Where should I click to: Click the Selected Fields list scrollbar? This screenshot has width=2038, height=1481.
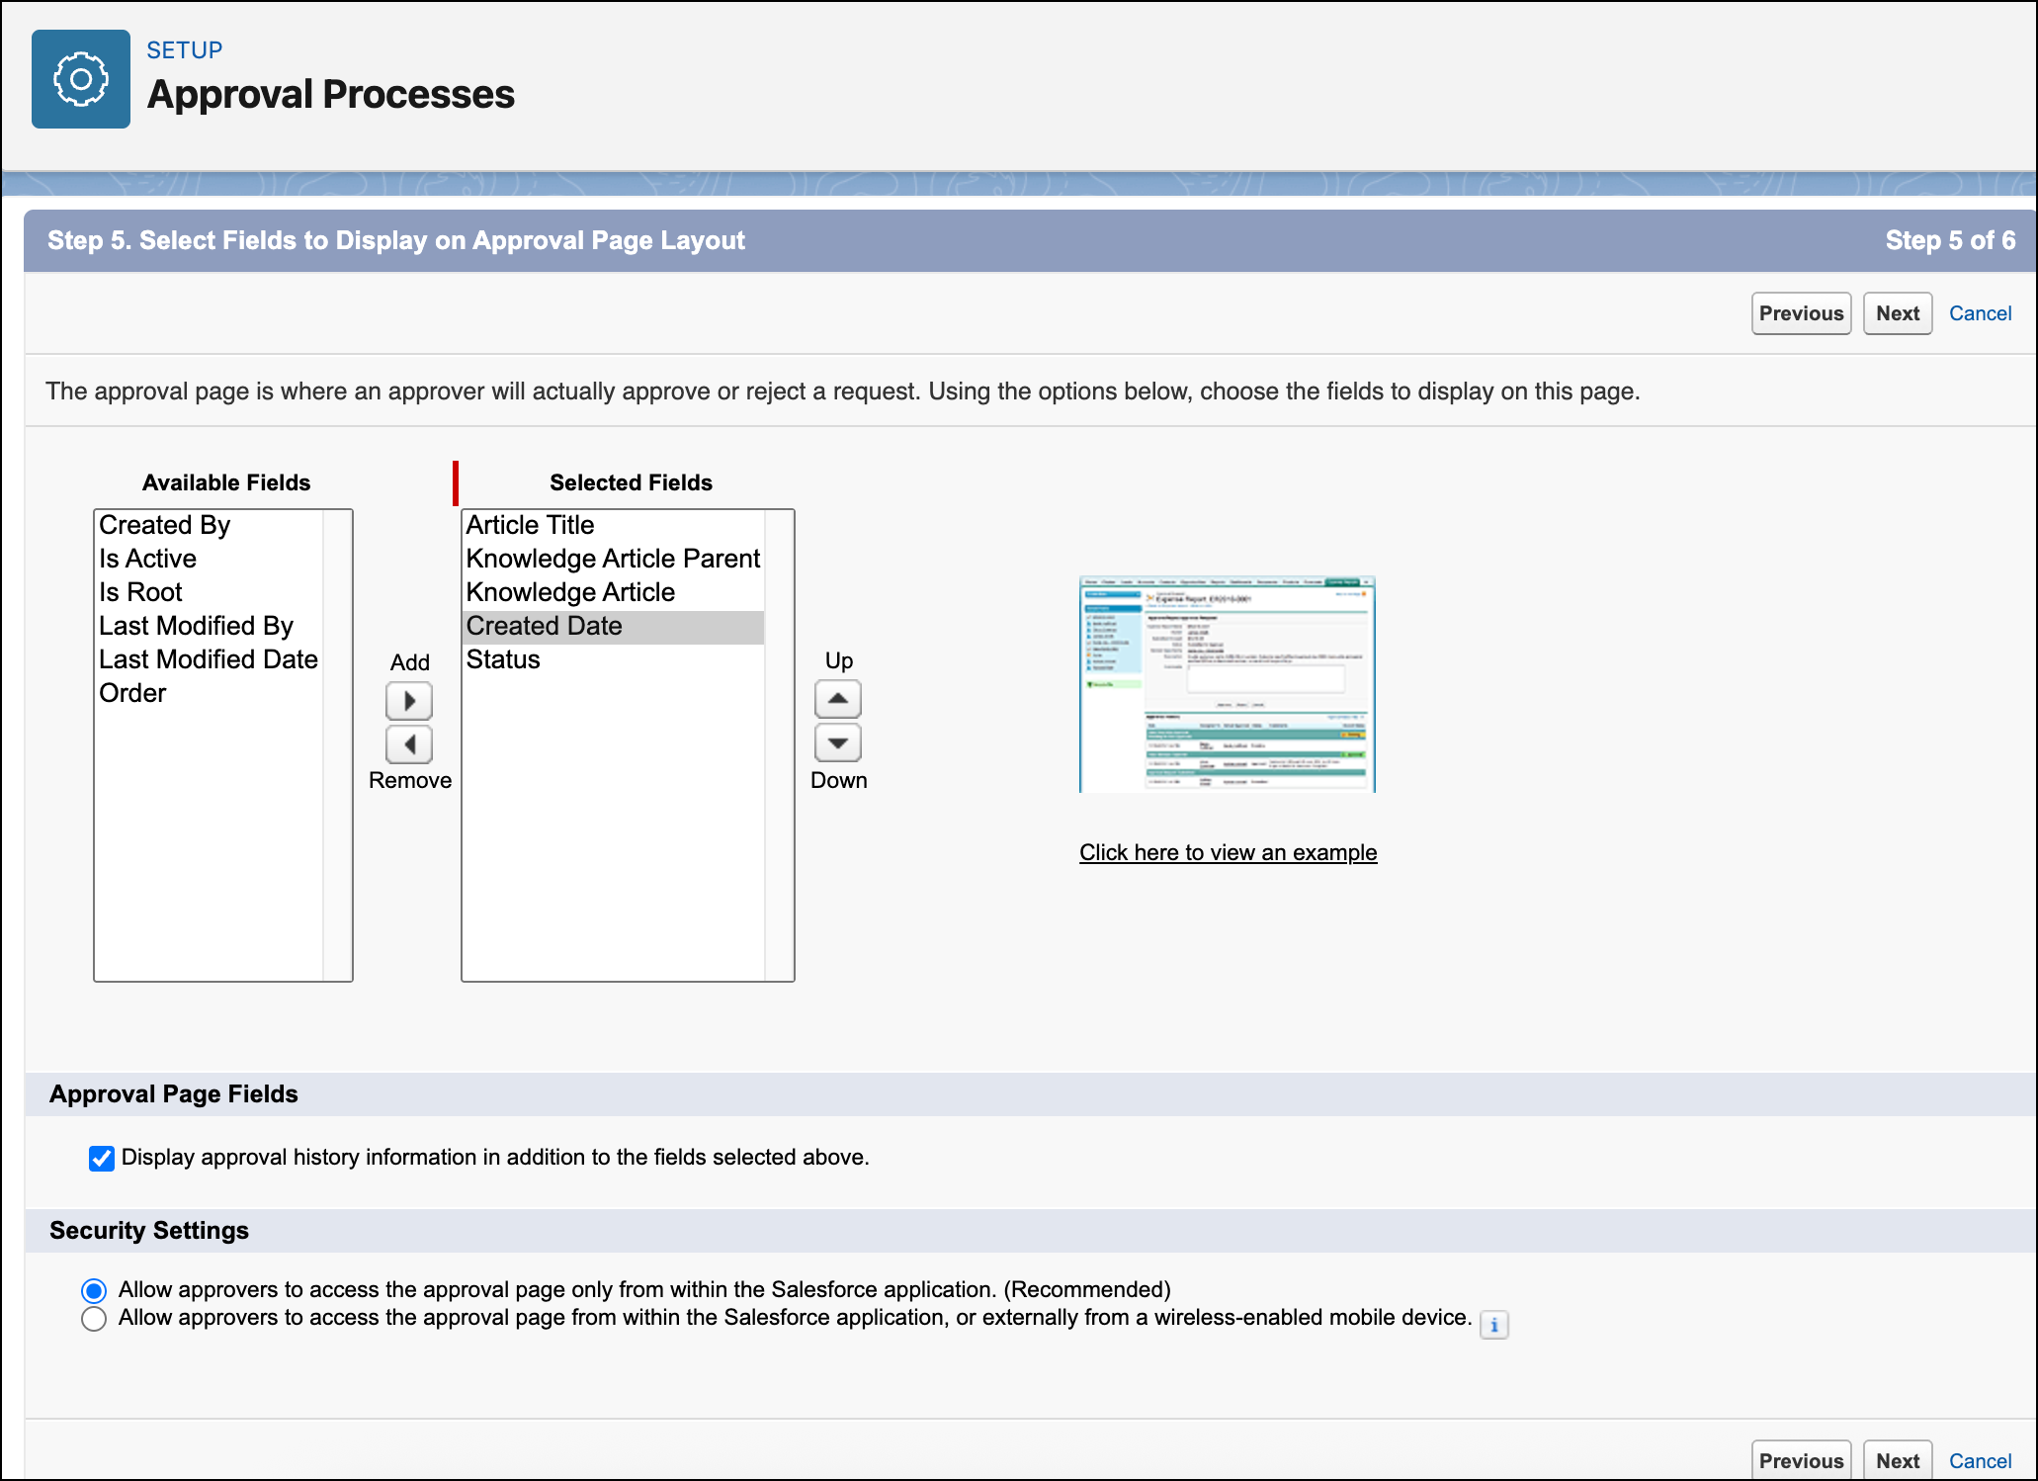779,745
